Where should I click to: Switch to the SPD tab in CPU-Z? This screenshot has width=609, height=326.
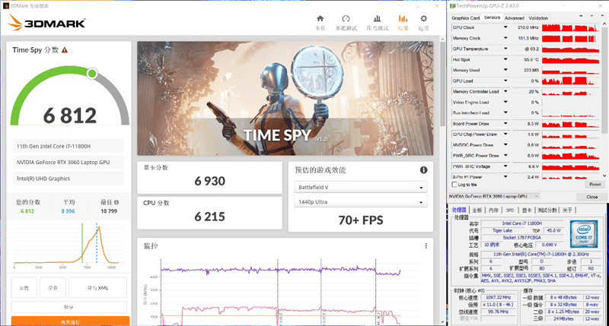pos(510,210)
